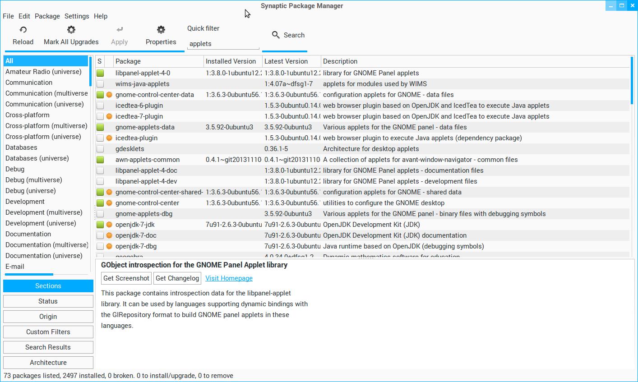Click inside the Quick filter text field
Viewport: 638px width, 382px height.
(x=223, y=44)
